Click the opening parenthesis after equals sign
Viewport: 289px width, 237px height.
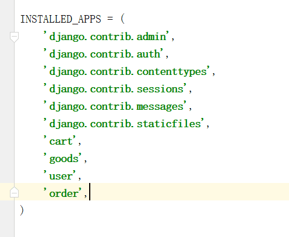click(122, 19)
